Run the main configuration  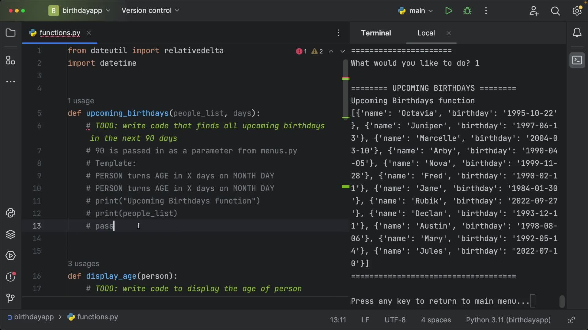tap(449, 11)
